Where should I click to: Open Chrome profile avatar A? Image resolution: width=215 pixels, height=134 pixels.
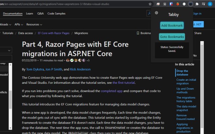[x=210, y=4]
